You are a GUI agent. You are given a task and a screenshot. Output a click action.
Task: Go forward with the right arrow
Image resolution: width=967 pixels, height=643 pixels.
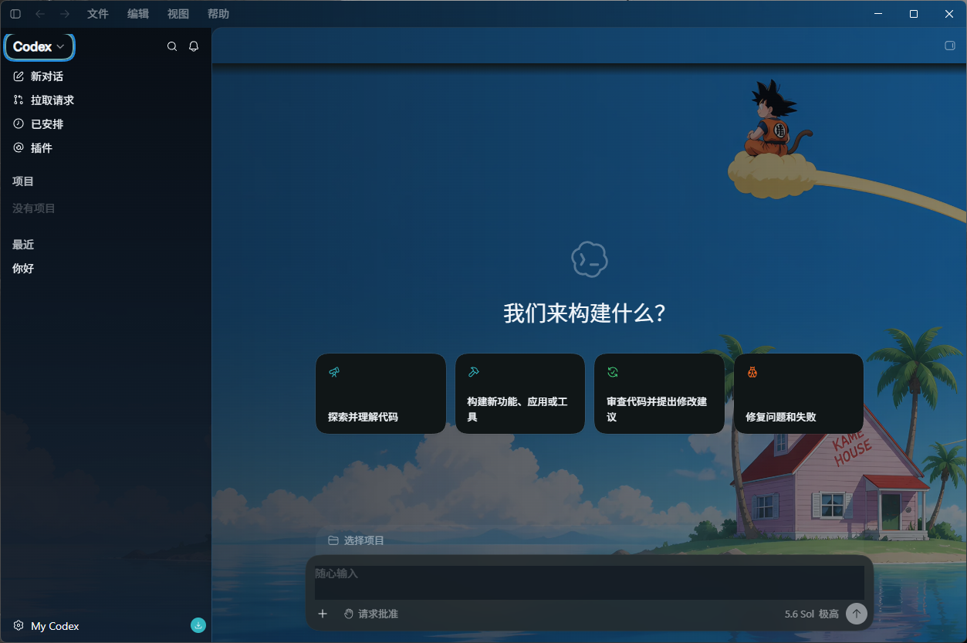pyautogui.click(x=65, y=14)
